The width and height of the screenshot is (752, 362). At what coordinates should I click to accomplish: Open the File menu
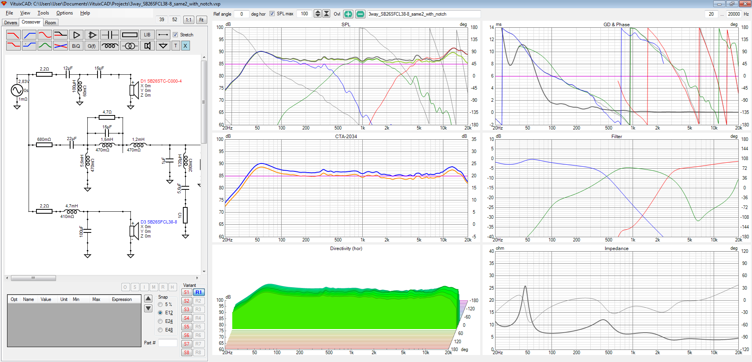click(9, 13)
